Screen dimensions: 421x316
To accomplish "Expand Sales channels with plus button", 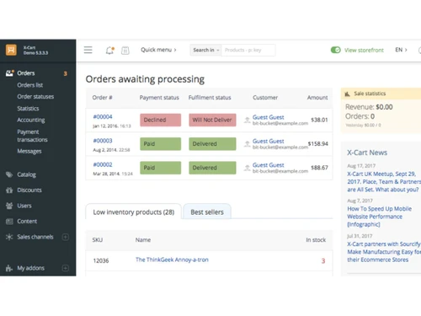I will click(x=66, y=237).
